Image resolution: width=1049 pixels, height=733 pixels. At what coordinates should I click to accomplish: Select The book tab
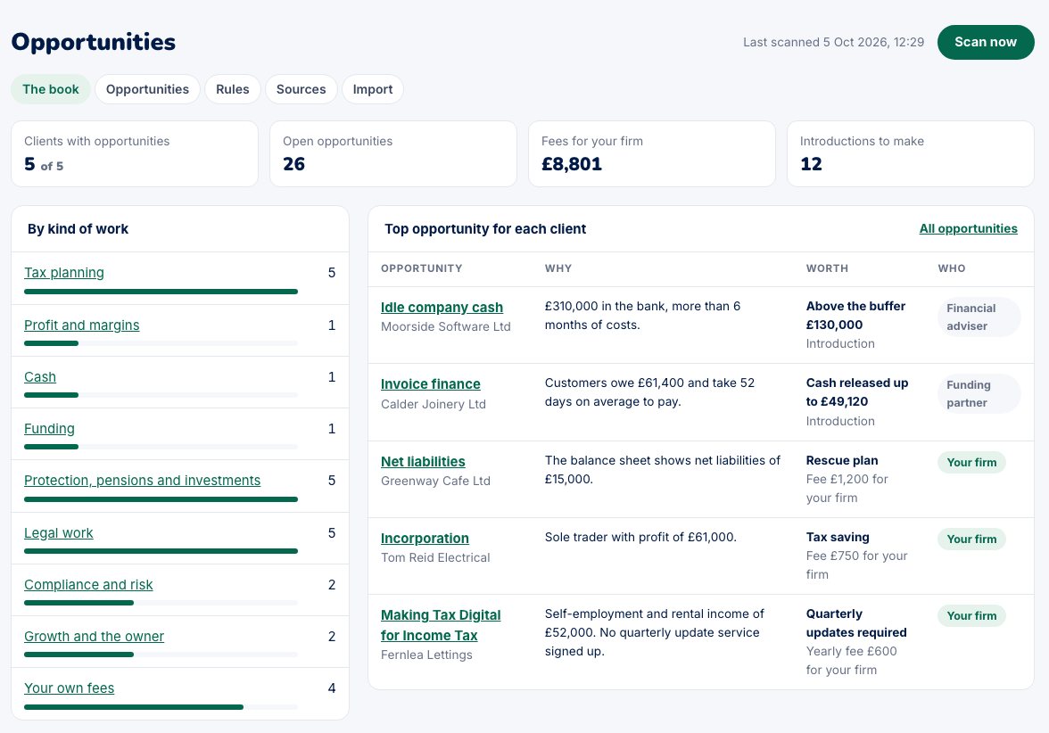click(51, 89)
